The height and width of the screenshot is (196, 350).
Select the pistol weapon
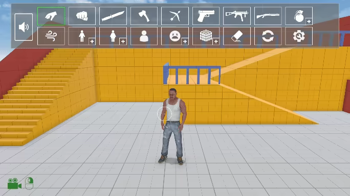click(206, 16)
